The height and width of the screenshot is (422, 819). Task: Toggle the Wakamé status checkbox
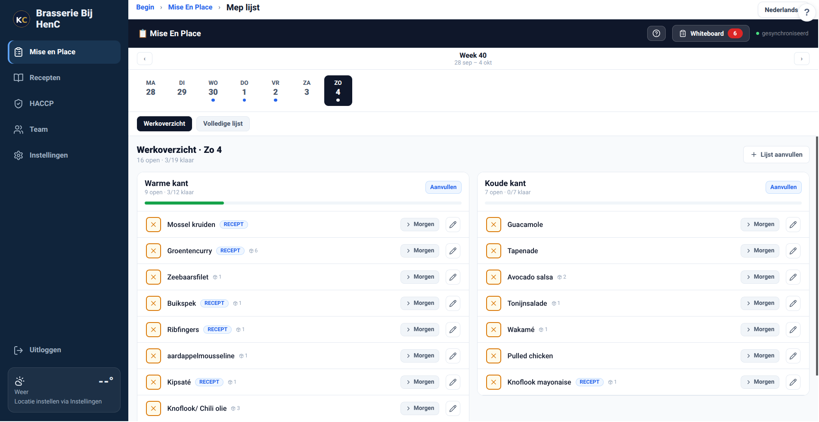pos(493,329)
